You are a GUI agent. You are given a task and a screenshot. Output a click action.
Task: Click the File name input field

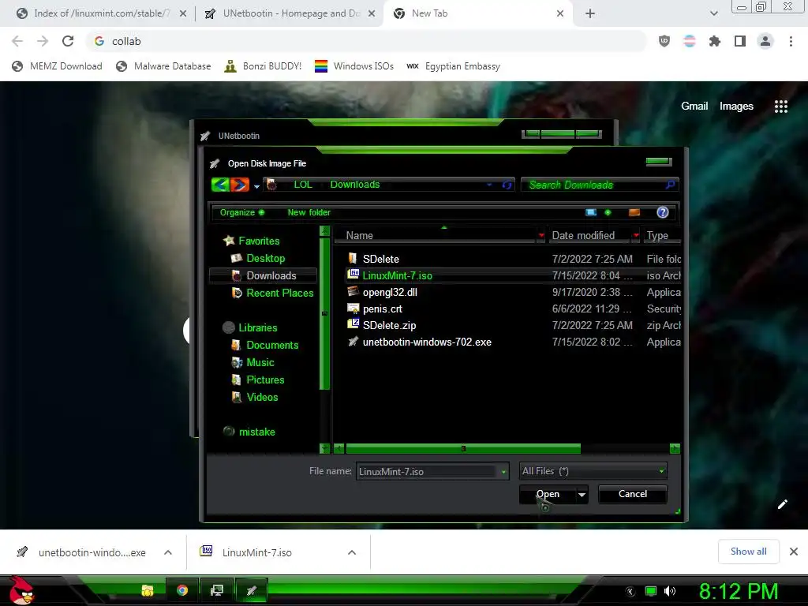point(427,471)
